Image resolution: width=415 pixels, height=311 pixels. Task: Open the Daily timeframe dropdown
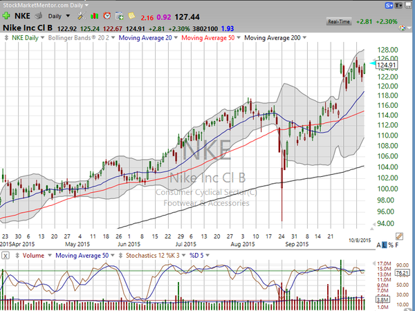pos(68,16)
